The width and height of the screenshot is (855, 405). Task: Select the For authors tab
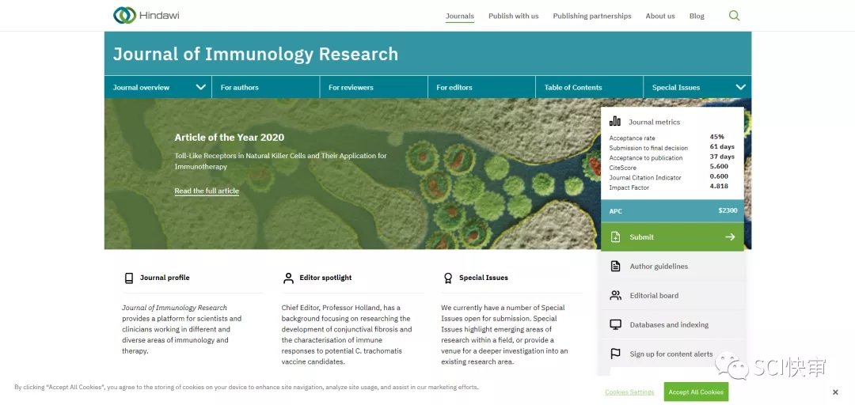239,88
